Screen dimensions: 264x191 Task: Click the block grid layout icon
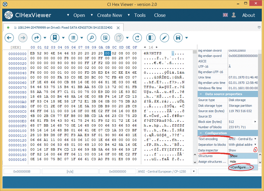pyautogui.click(x=105, y=38)
